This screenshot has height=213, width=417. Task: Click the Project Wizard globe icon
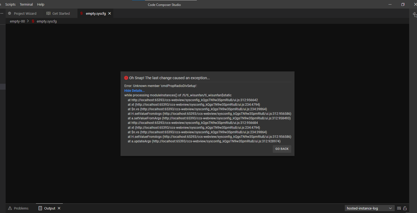point(10,13)
